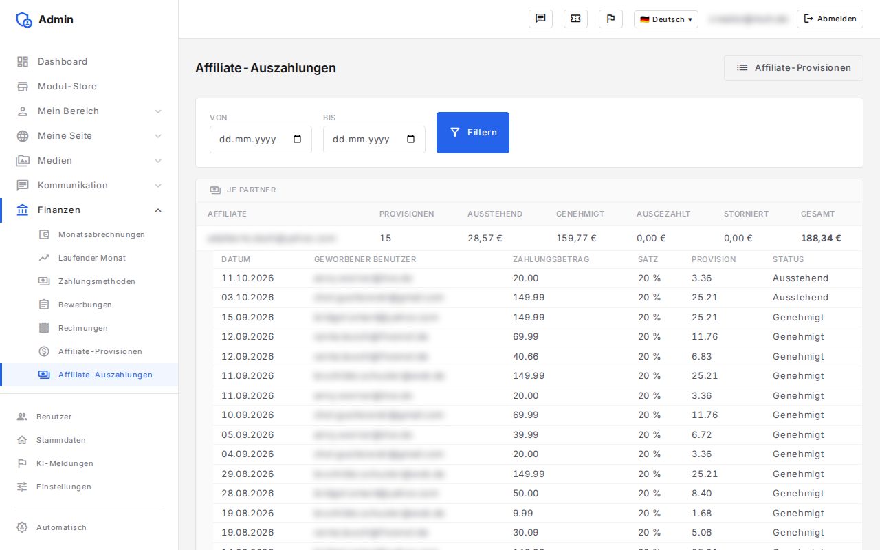Expand Kommunikation chevron
Viewport: 880px width, 550px height.
tap(158, 185)
